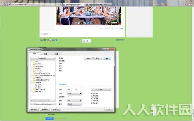Go back with the browser Back arrow
Image resolution: width=194 pixels, height=121 pixels.
tap(2, 4)
